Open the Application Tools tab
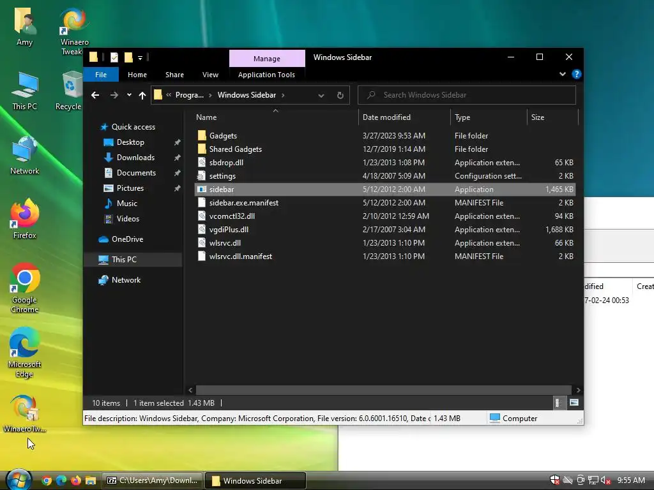 click(266, 75)
